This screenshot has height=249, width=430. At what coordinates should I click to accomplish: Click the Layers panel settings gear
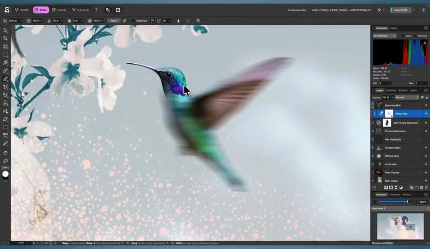[422, 97]
